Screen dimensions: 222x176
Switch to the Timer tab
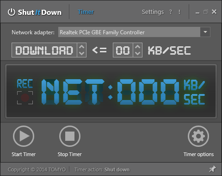point(86,12)
